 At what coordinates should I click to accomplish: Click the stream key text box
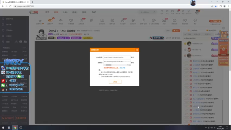[x=117, y=62]
